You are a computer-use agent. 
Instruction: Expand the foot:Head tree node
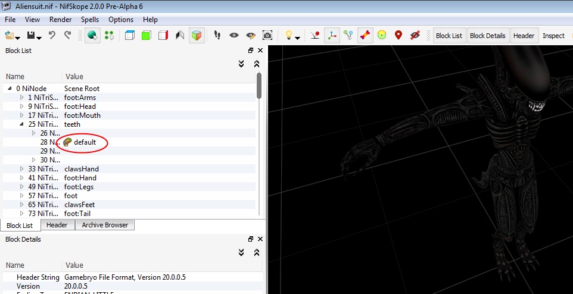tap(21, 107)
